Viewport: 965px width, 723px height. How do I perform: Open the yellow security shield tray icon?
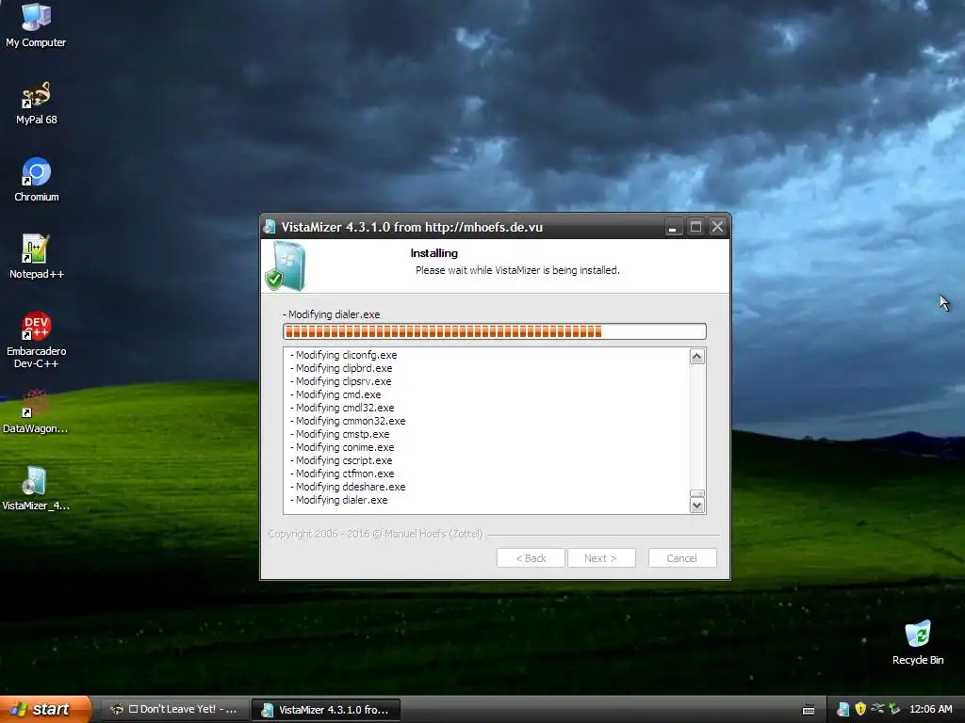[860, 710]
